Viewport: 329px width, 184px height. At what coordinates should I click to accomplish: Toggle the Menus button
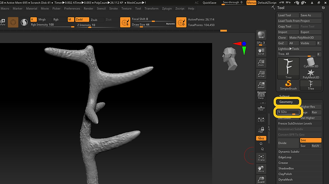(x=251, y=3)
